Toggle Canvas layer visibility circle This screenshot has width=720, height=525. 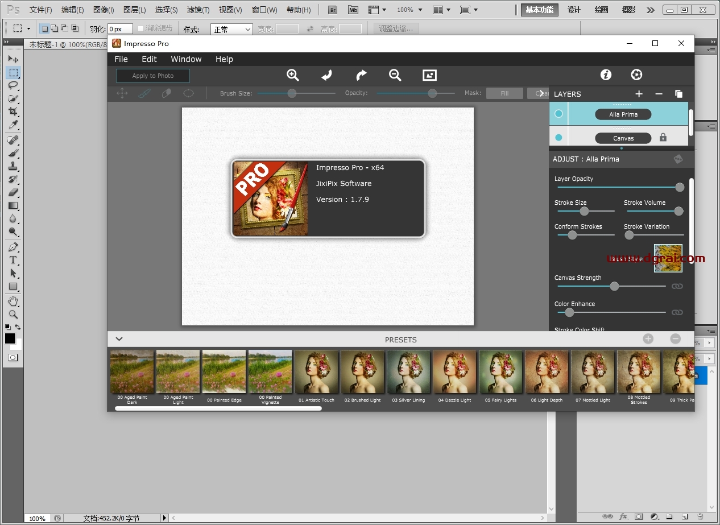[558, 138]
